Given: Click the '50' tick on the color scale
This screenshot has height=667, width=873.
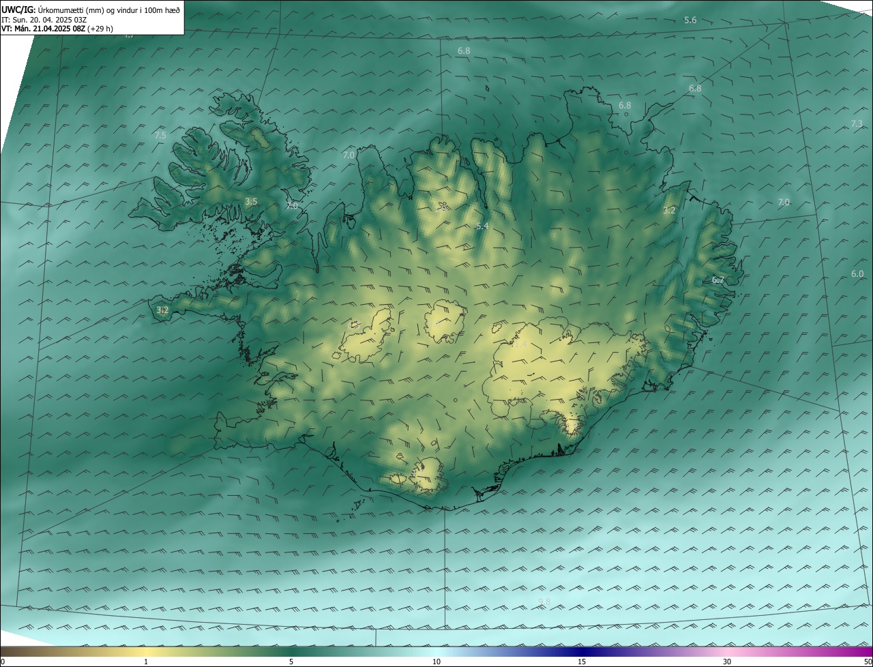Looking at the screenshot, I should (x=868, y=662).
